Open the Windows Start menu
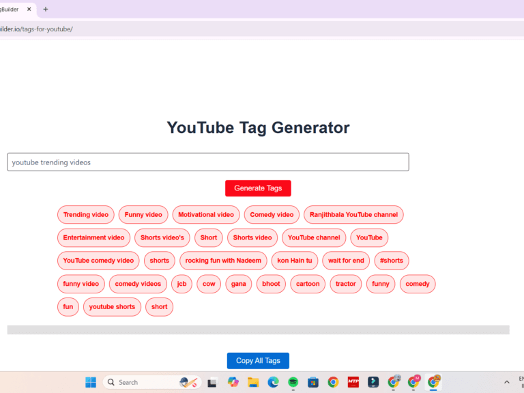The height and width of the screenshot is (393, 524). (91, 382)
